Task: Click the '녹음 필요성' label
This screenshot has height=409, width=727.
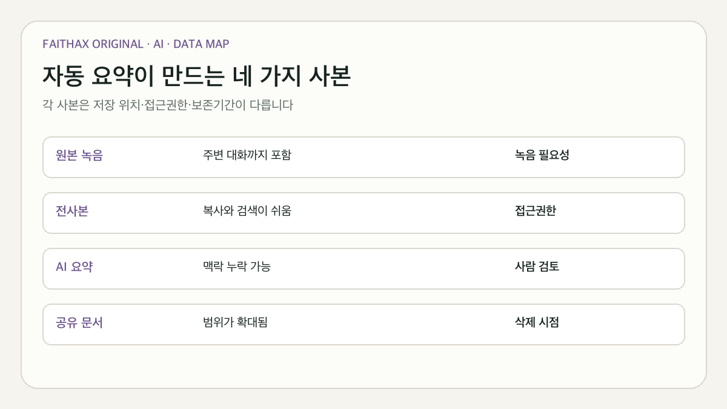Action: click(x=542, y=155)
